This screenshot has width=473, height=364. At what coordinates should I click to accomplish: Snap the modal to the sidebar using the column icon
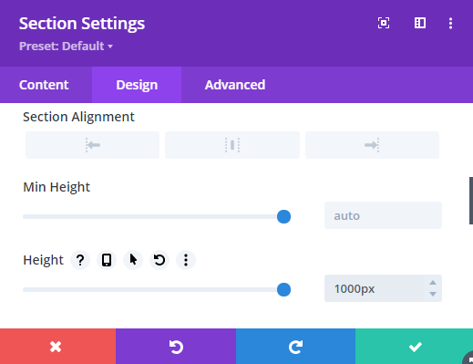coord(420,23)
